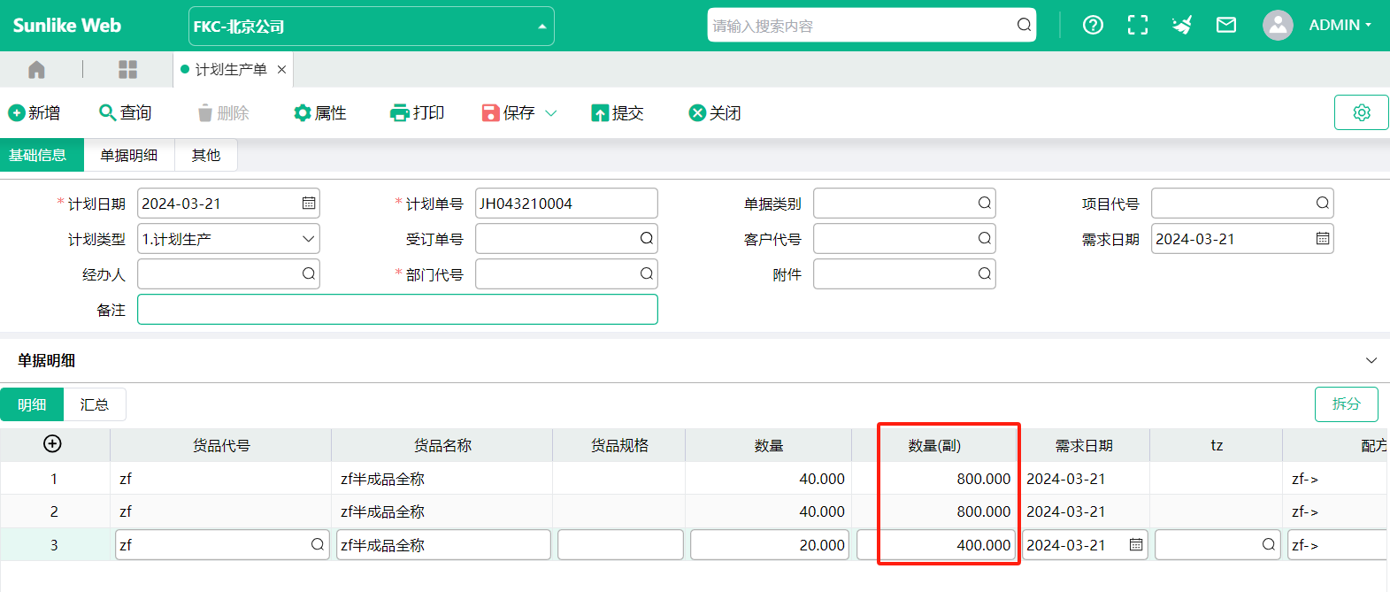Image resolution: width=1390 pixels, height=592 pixels.
Task: Toggle fullscreen mode icon
Action: click(x=1137, y=25)
